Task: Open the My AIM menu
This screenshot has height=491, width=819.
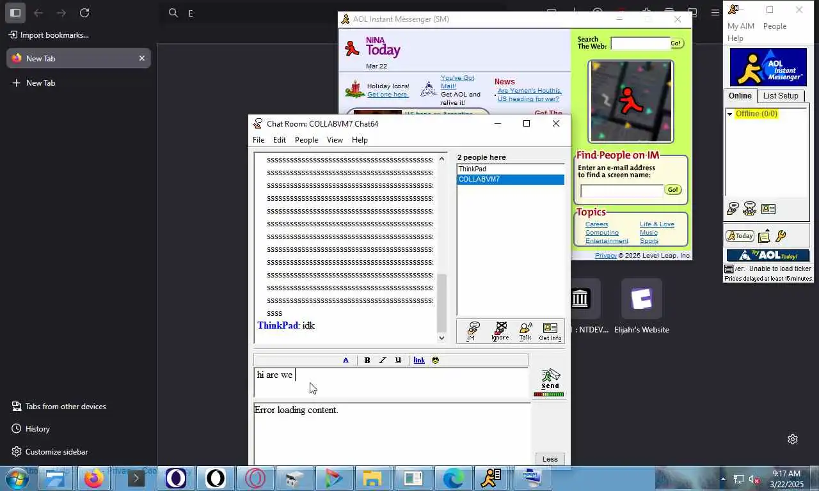Action: [741, 26]
